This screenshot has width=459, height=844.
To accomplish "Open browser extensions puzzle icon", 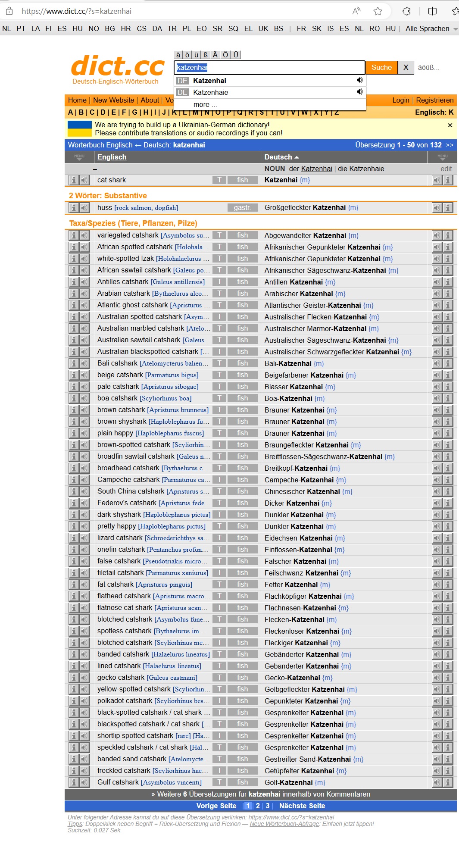I will 406,11.
